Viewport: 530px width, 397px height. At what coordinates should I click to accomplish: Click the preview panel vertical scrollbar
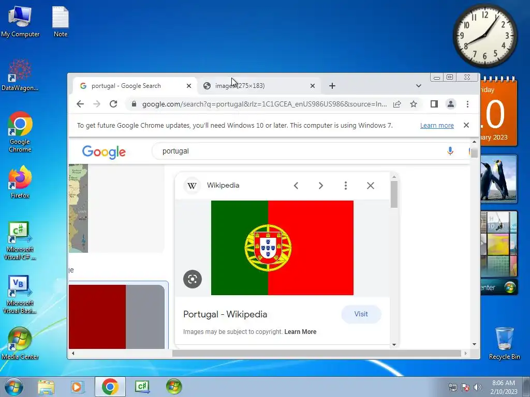(394, 194)
